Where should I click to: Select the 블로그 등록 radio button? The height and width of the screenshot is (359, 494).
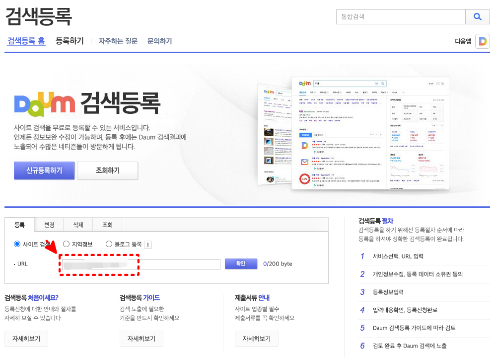click(109, 244)
